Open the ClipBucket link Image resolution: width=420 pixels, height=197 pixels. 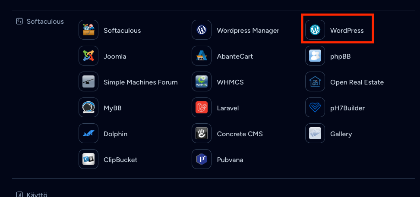coord(120,160)
